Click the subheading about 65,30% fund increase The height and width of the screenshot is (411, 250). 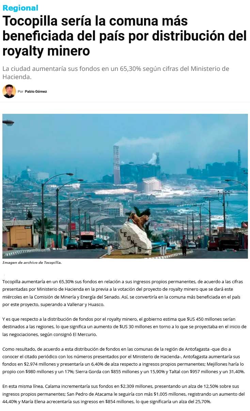[116, 73]
